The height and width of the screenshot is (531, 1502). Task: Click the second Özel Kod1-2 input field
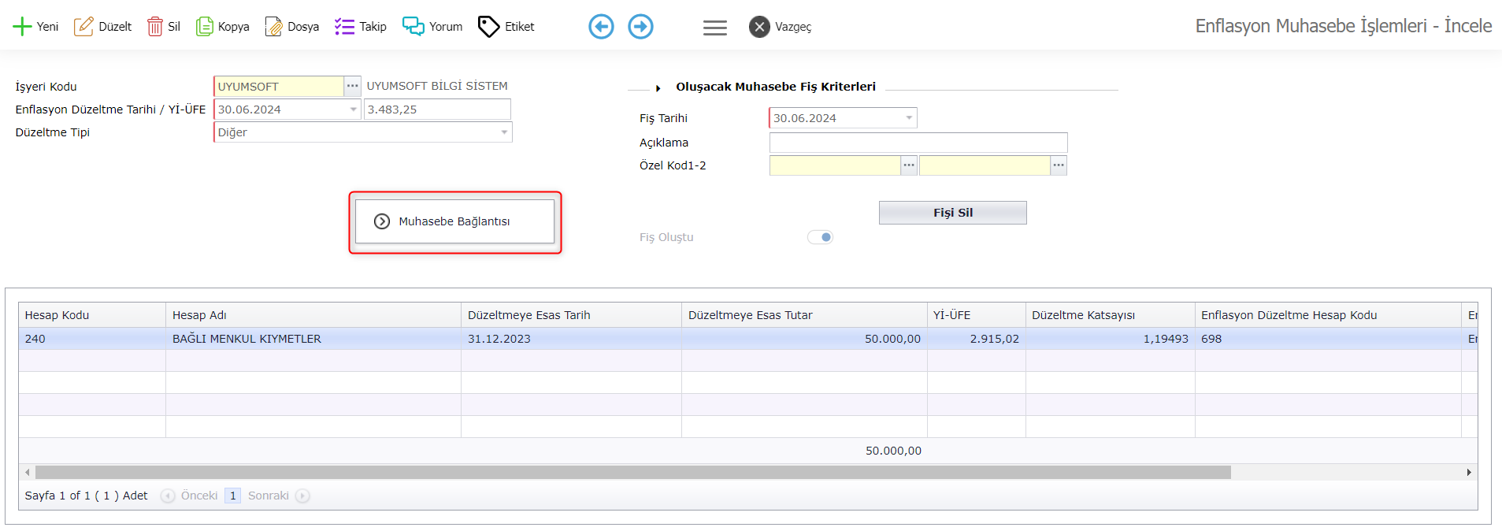tap(985, 165)
